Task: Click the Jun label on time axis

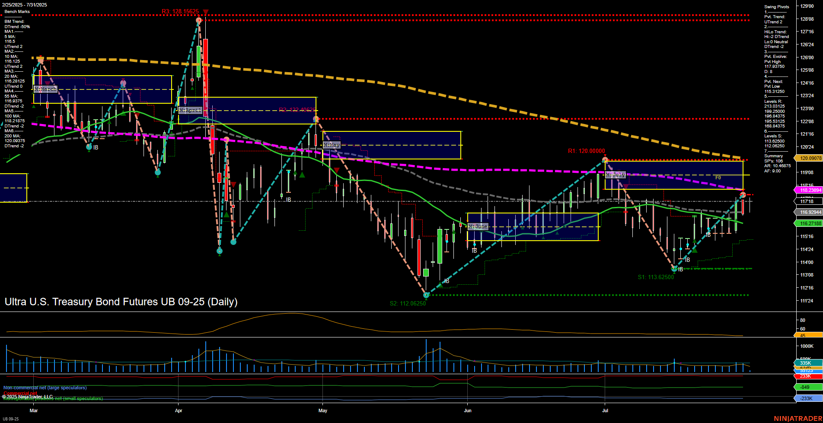Action: click(x=468, y=410)
